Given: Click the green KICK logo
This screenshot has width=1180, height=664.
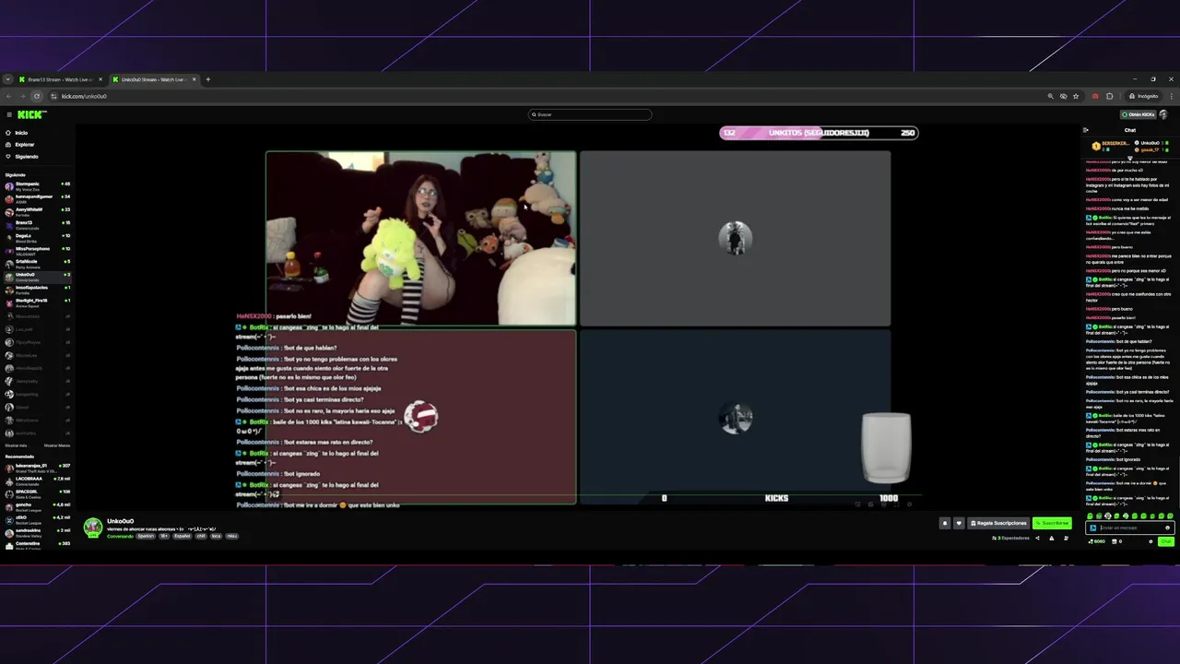Looking at the screenshot, I should click(x=31, y=114).
